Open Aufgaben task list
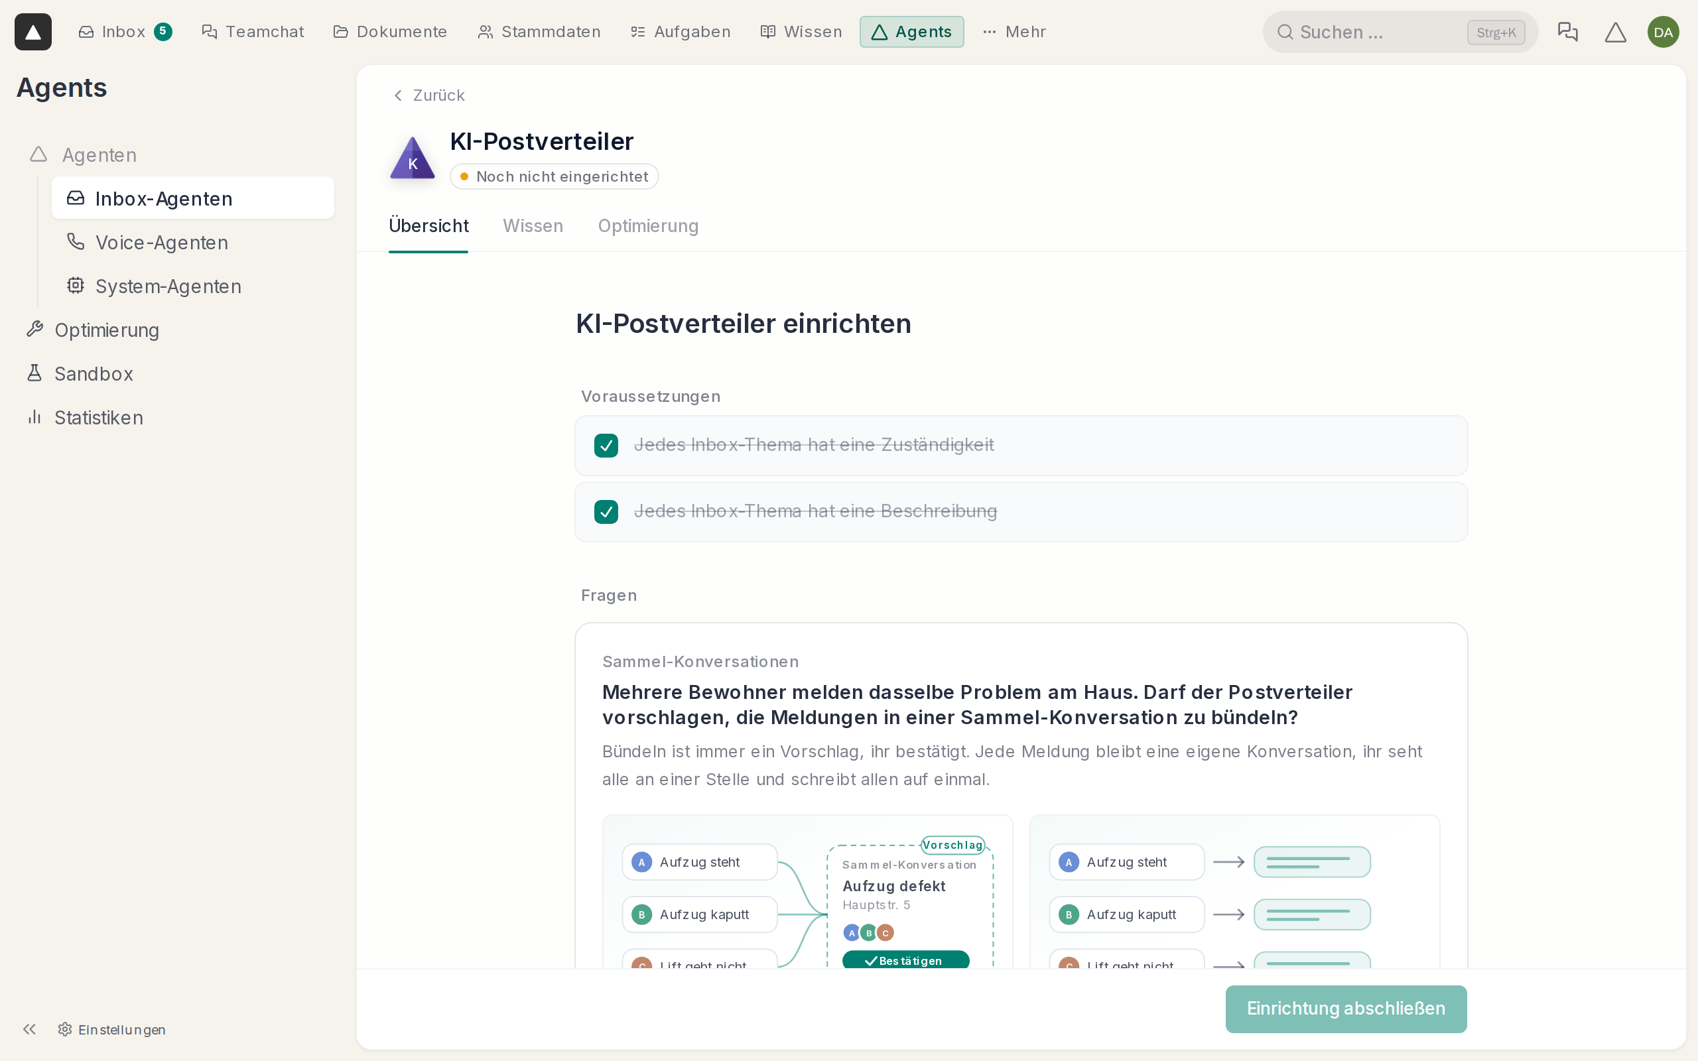Viewport: 1698px width, 1061px height. (681, 32)
